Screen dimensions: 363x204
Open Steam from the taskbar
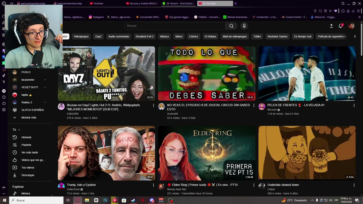[133, 200]
